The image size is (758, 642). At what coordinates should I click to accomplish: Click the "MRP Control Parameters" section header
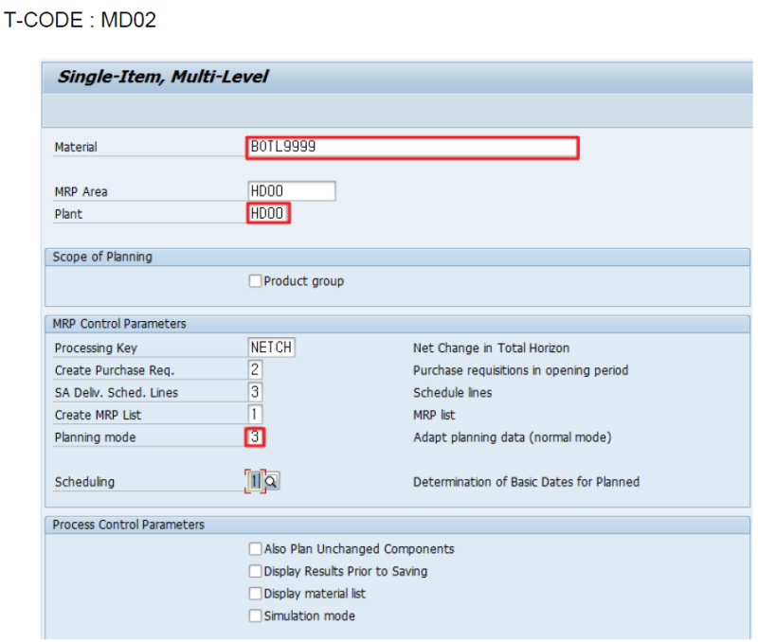click(x=119, y=324)
